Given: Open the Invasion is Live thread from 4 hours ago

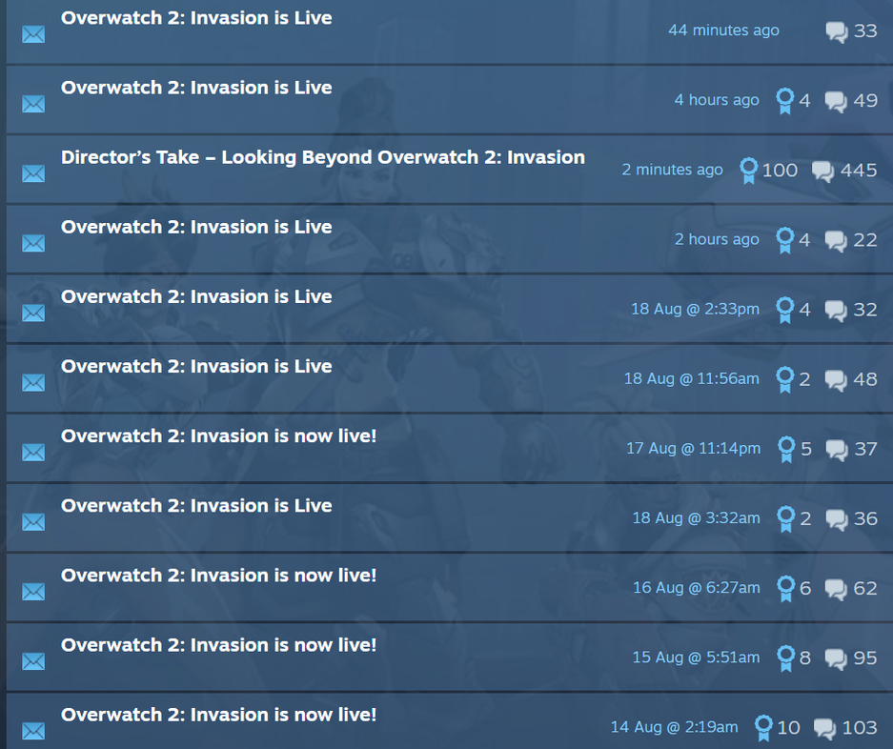Looking at the screenshot, I should [196, 88].
